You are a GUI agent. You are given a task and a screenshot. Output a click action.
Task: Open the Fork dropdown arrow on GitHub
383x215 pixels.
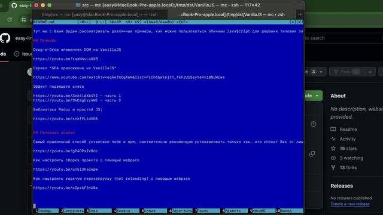[370, 72]
